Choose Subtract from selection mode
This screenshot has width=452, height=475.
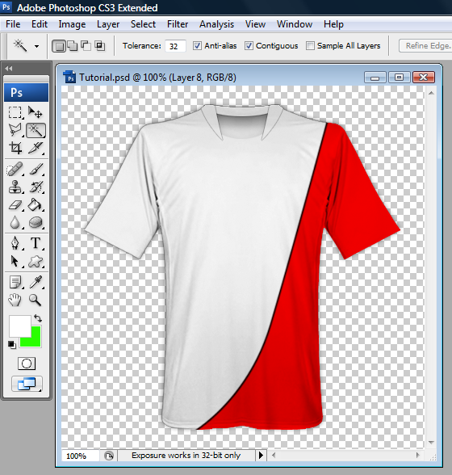tap(86, 46)
